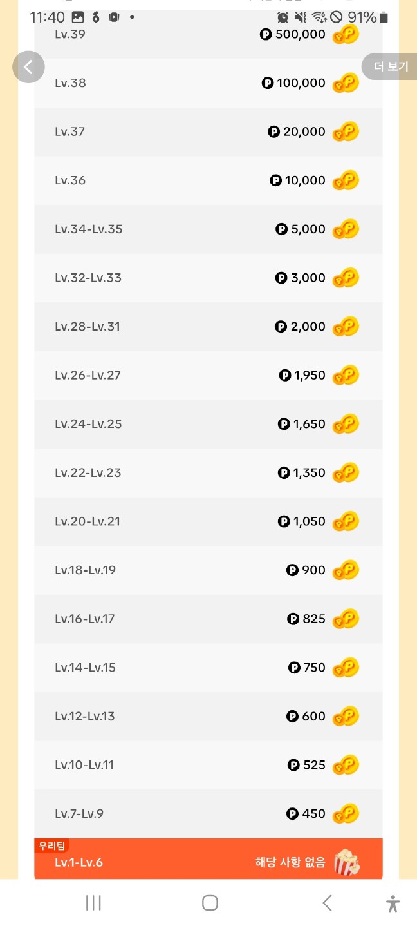
Task: Open the accessibility shortcut icon
Action: tap(393, 904)
